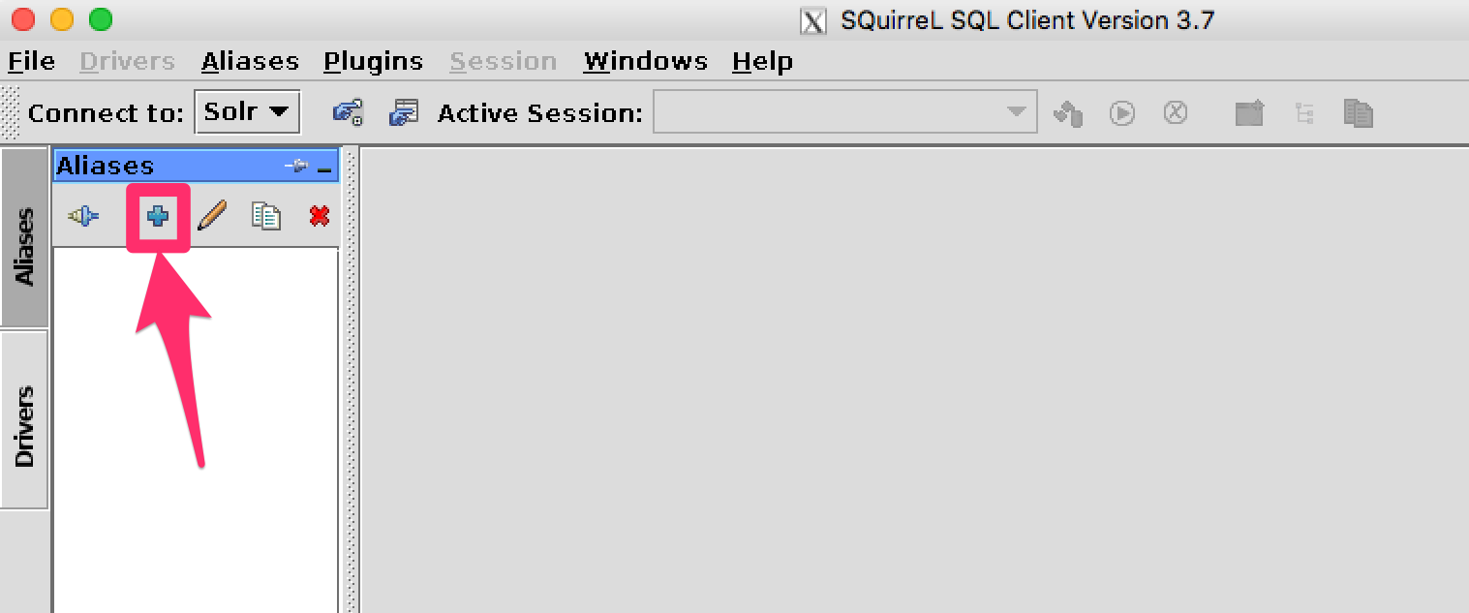Click the new SQL worksheet window icon
This screenshot has width=1469, height=613.
(x=1249, y=113)
